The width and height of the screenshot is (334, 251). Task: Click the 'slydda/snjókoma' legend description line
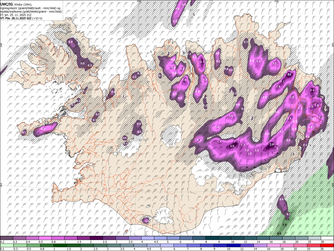pos(31,12)
